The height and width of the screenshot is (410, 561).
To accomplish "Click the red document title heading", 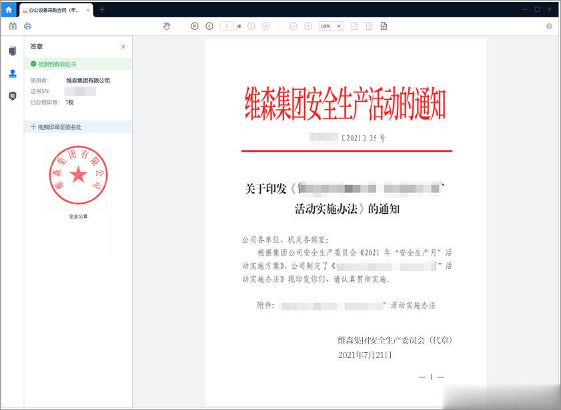I will click(346, 104).
